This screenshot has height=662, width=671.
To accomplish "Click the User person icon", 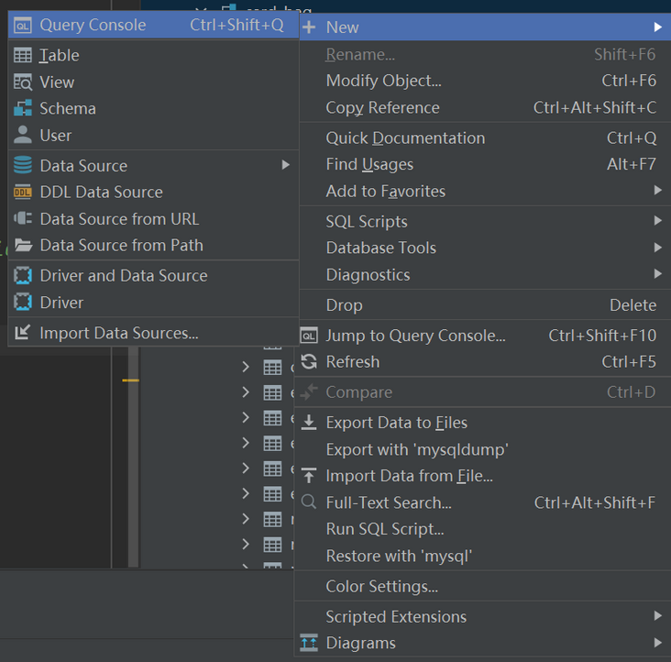I will [x=23, y=135].
